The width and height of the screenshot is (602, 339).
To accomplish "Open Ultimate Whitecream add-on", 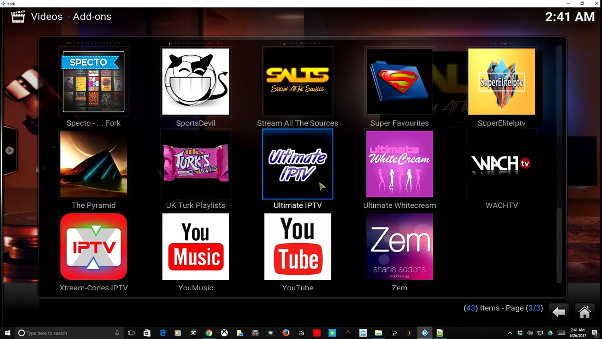I will (399, 164).
